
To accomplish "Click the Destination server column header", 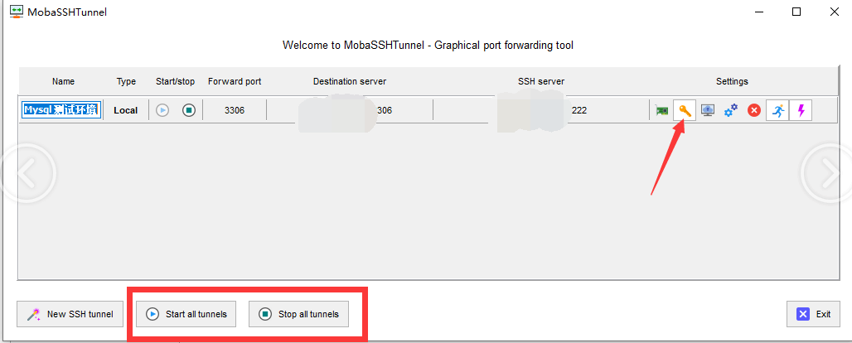I will pyautogui.click(x=350, y=81).
